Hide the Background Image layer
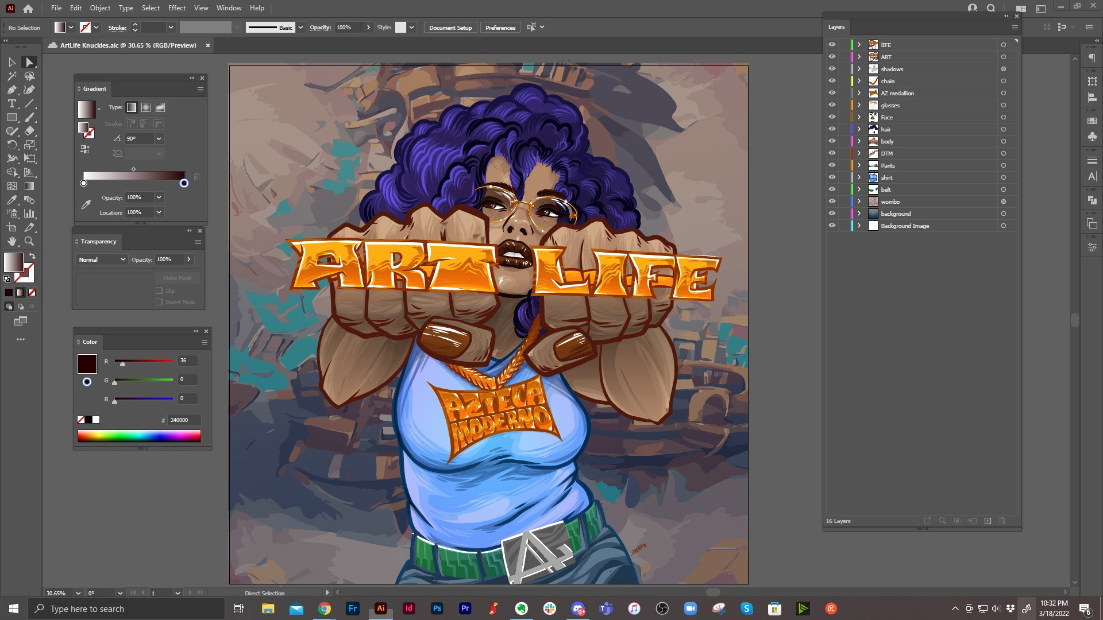The width and height of the screenshot is (1103, 620). (x=832, y=226)
